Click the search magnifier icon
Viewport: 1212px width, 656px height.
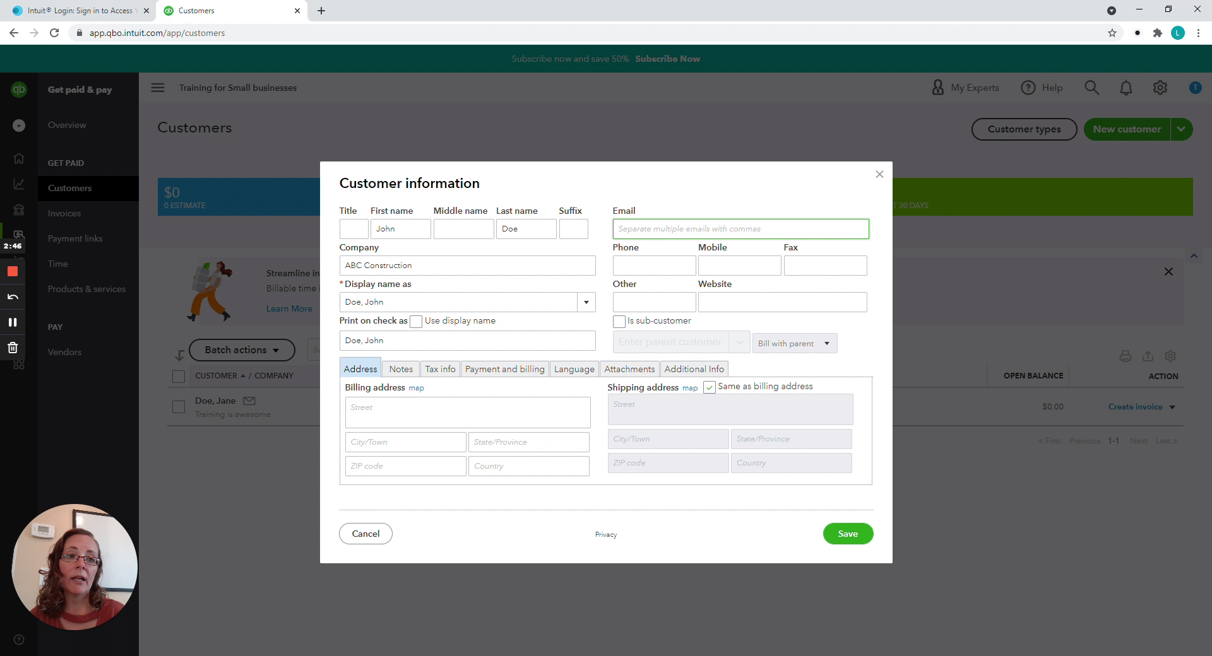(1091, 88)
